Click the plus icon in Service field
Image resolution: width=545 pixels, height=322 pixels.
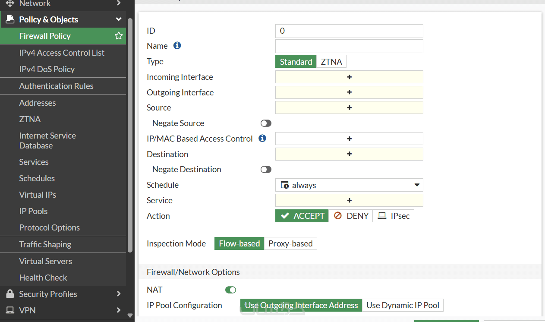point(349,201)
